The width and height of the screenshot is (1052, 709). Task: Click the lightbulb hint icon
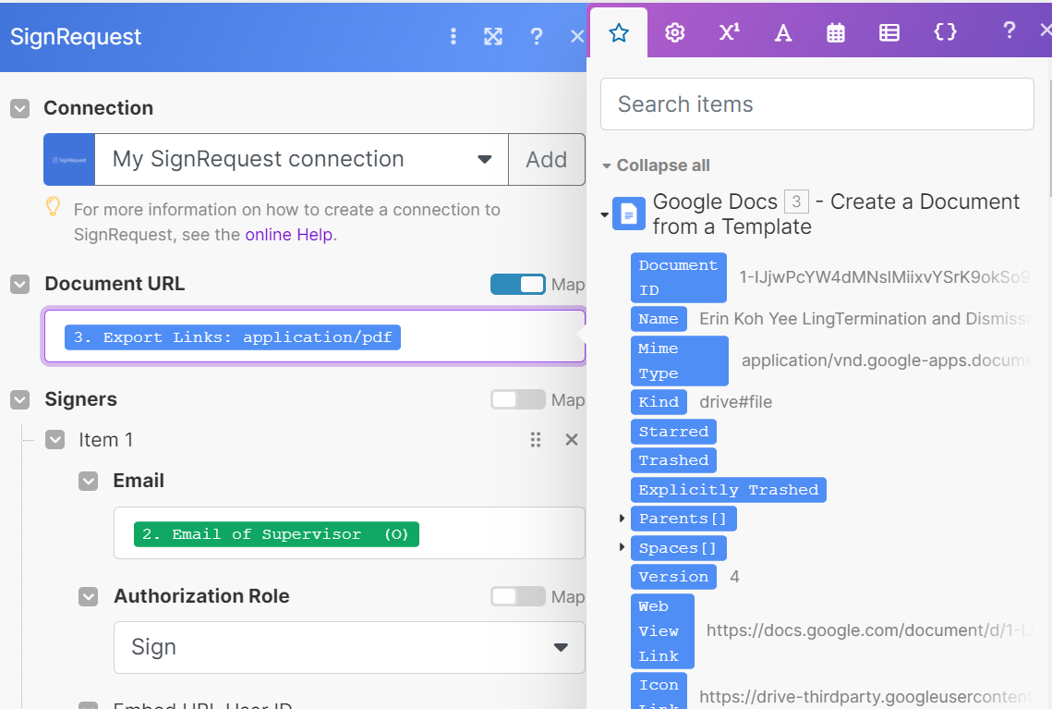53,207
